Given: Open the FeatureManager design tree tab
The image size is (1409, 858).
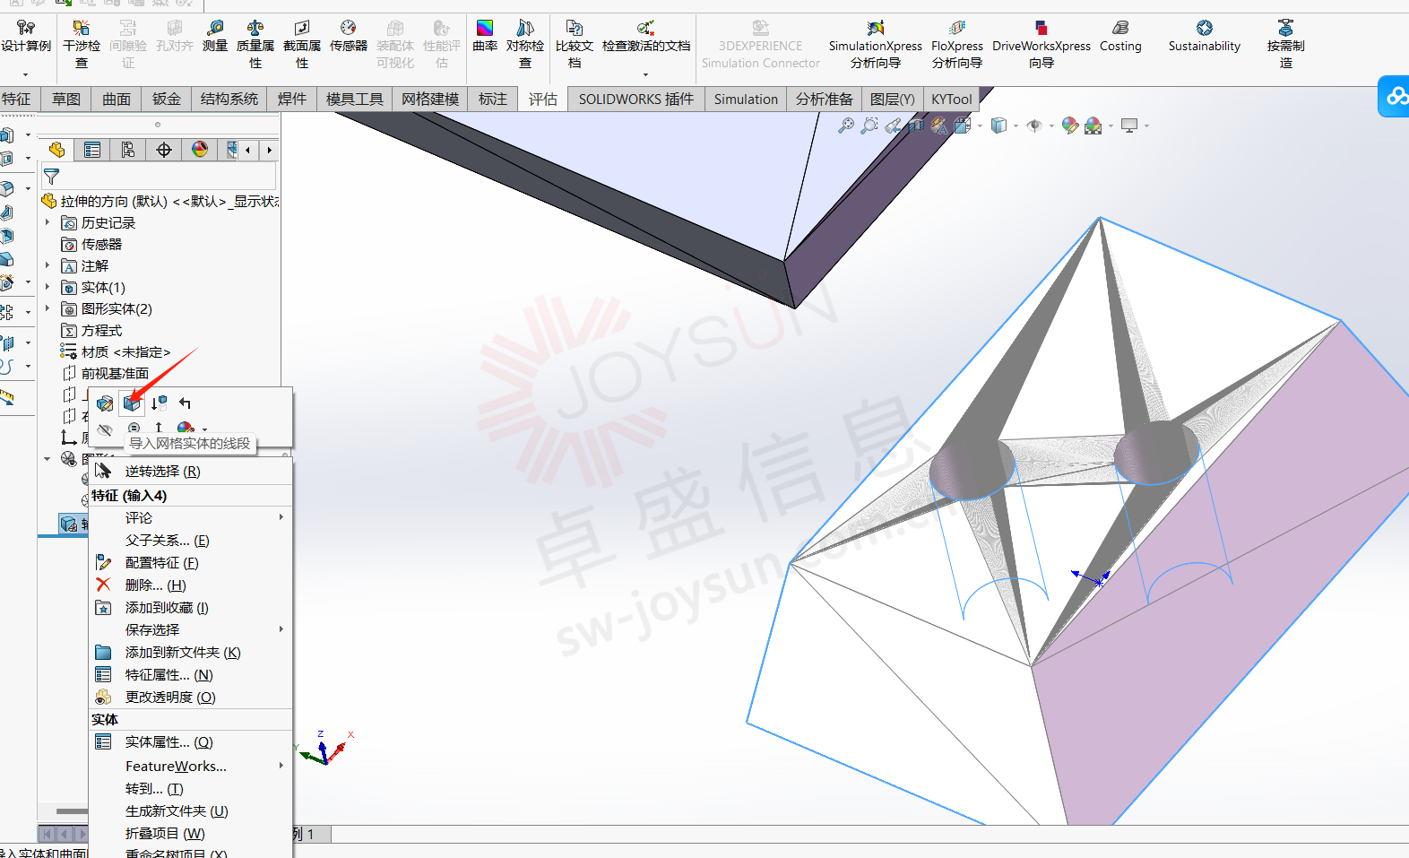Looking at the screenshot, I should pos(57,150).
